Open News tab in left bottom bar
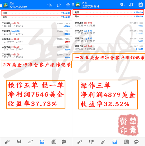The height and width of the screenshot is (146, 145). (x=54, y=142)
